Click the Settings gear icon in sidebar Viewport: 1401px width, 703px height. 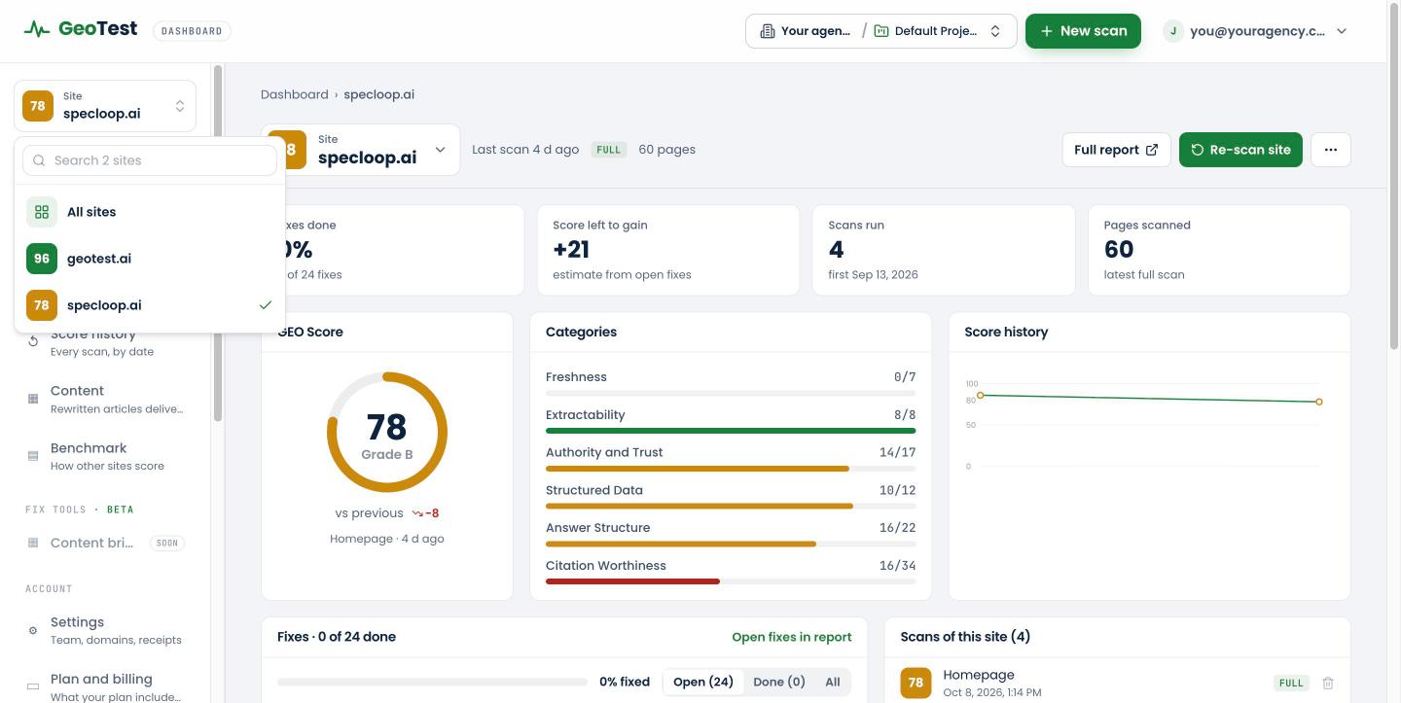pos(33,630)
